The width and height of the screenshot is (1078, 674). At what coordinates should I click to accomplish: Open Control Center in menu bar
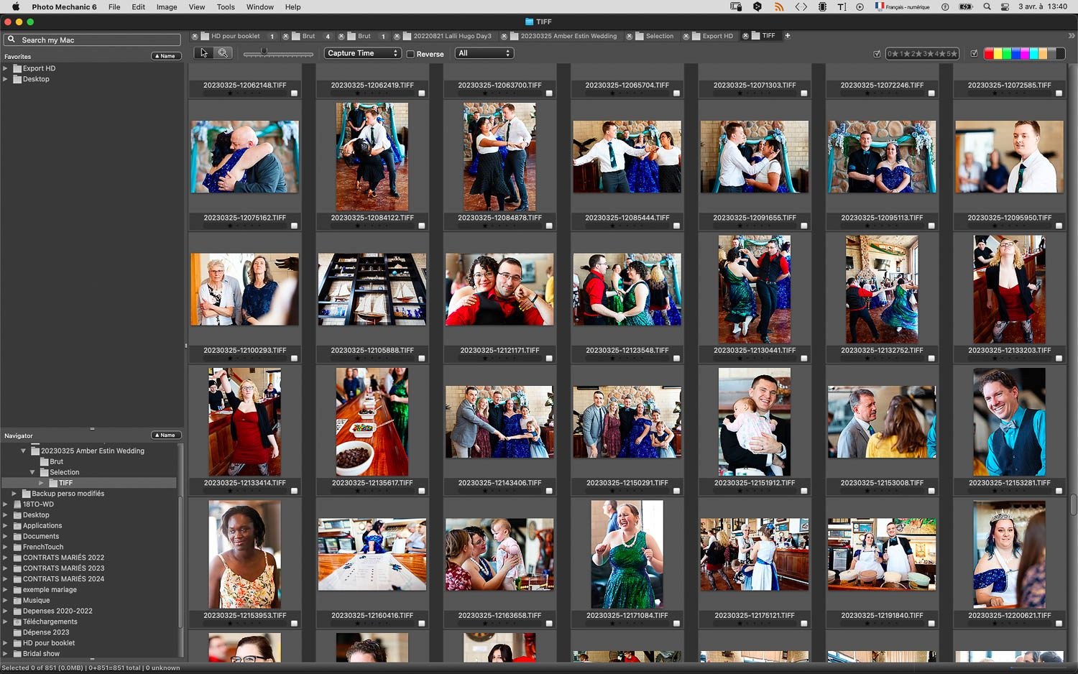pos(1005,6)
